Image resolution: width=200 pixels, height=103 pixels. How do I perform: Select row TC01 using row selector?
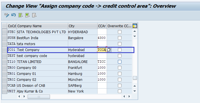click(x=5, y=50)
